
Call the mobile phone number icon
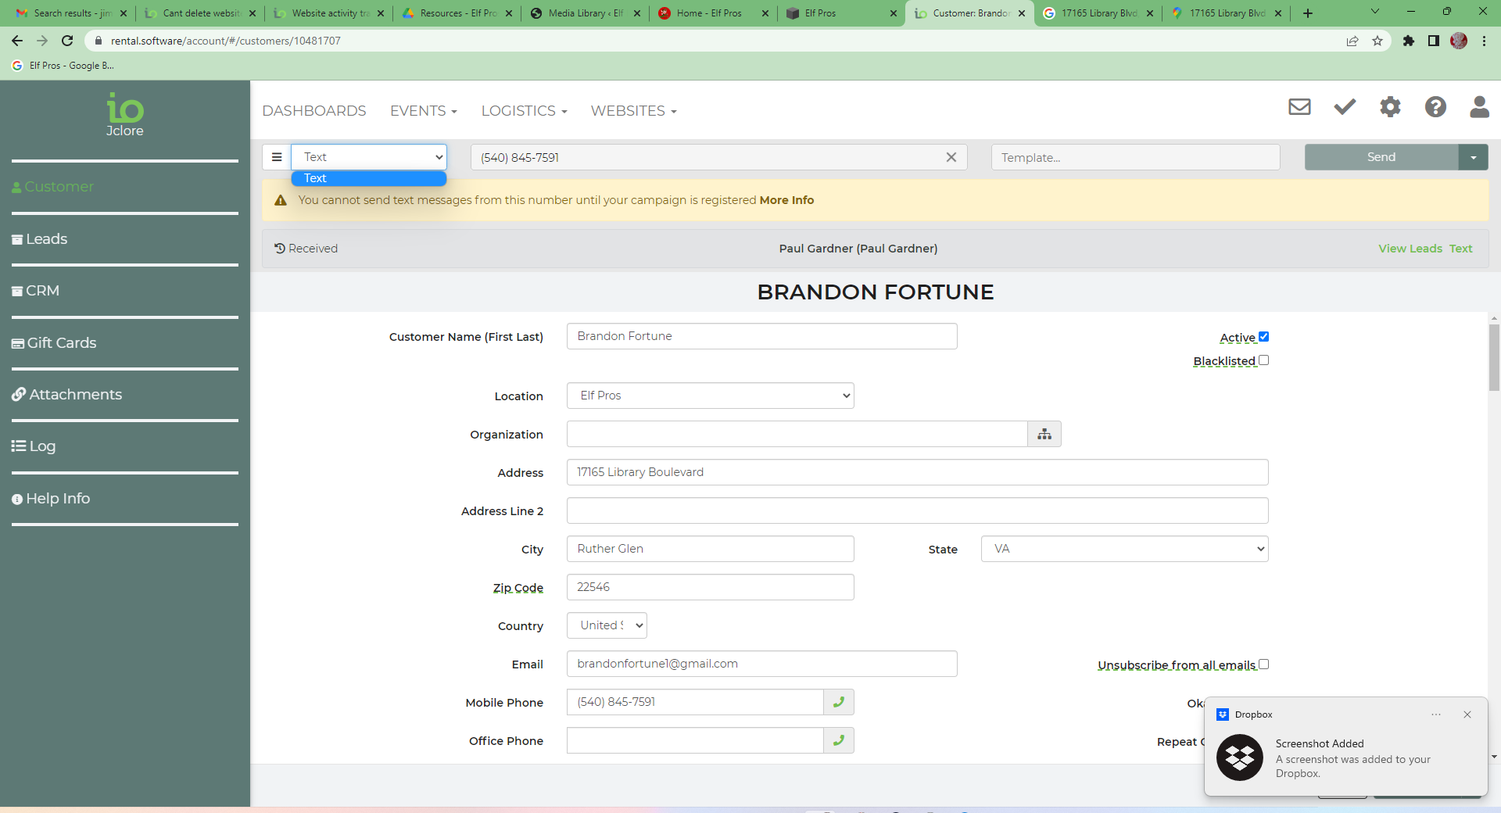coord(839,702)
